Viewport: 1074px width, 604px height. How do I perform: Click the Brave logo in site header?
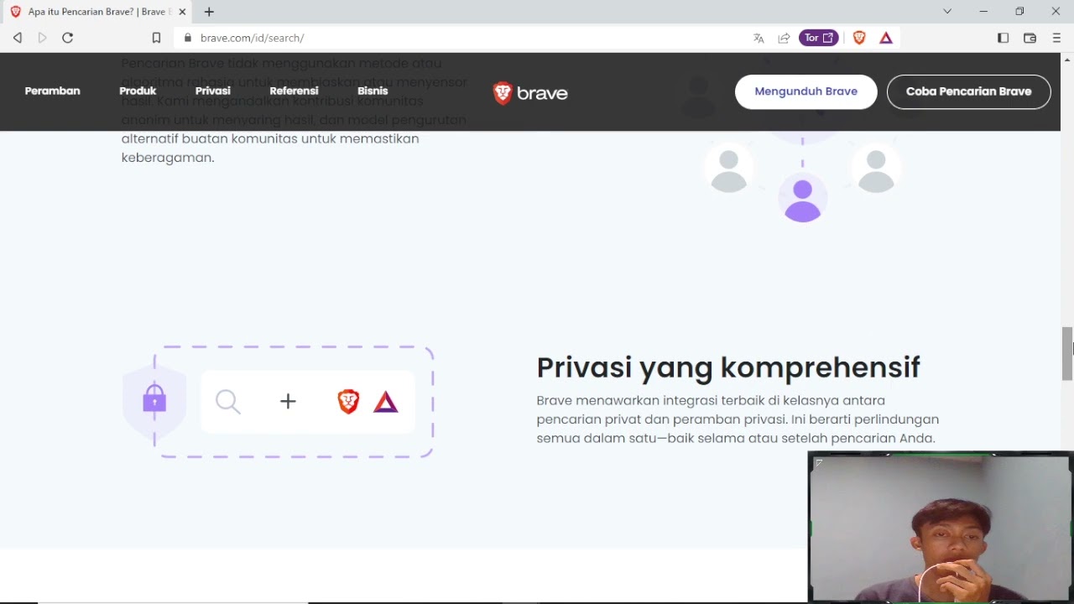pos(530,92)
